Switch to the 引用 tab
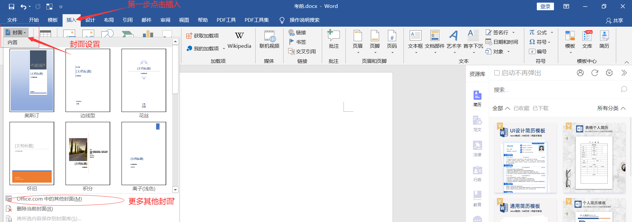Viewport: 632px width, 222px height. tap(127, 20)
